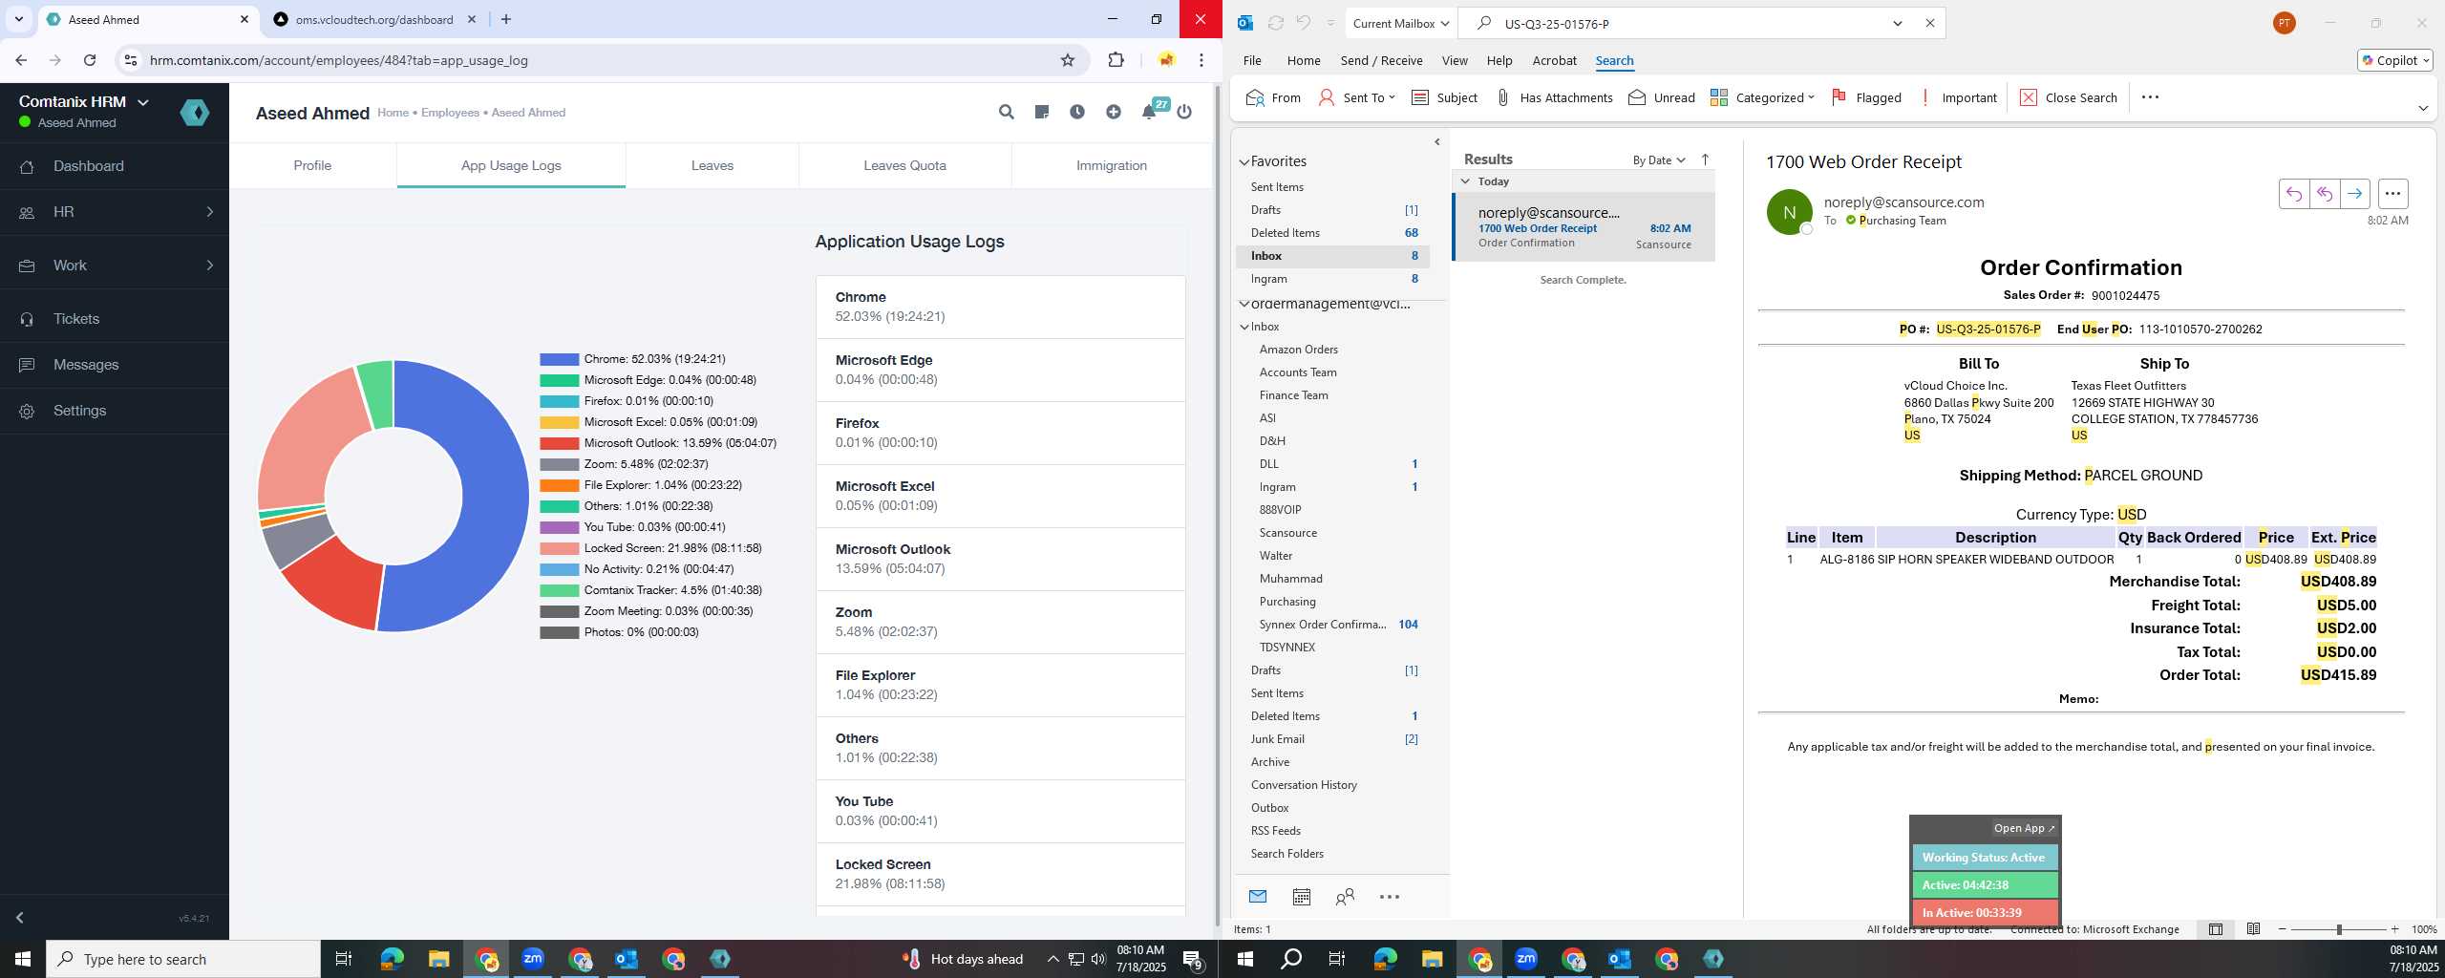
Task: Collapse the Today group in Results
Action: 1465,181
